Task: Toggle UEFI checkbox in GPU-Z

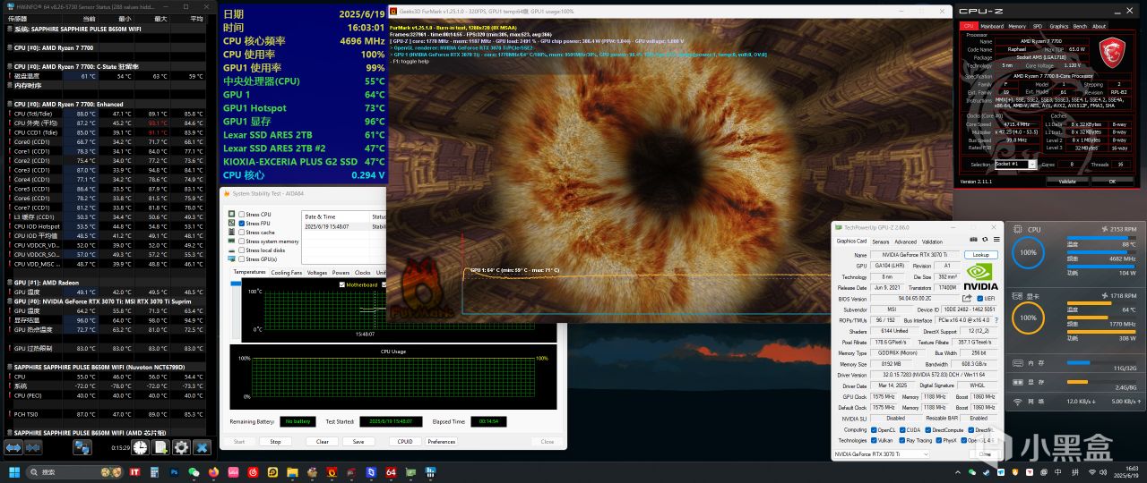Action: tap(980, 298)
